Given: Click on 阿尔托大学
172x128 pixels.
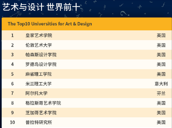Looking at the screenshot, I should pyautogui.click(x=37, y=93).
